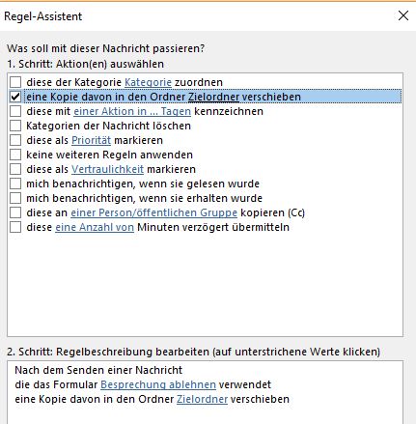Close the Regel-Assistent dialog
Screen dimensions: 416x424
point(403,15)
